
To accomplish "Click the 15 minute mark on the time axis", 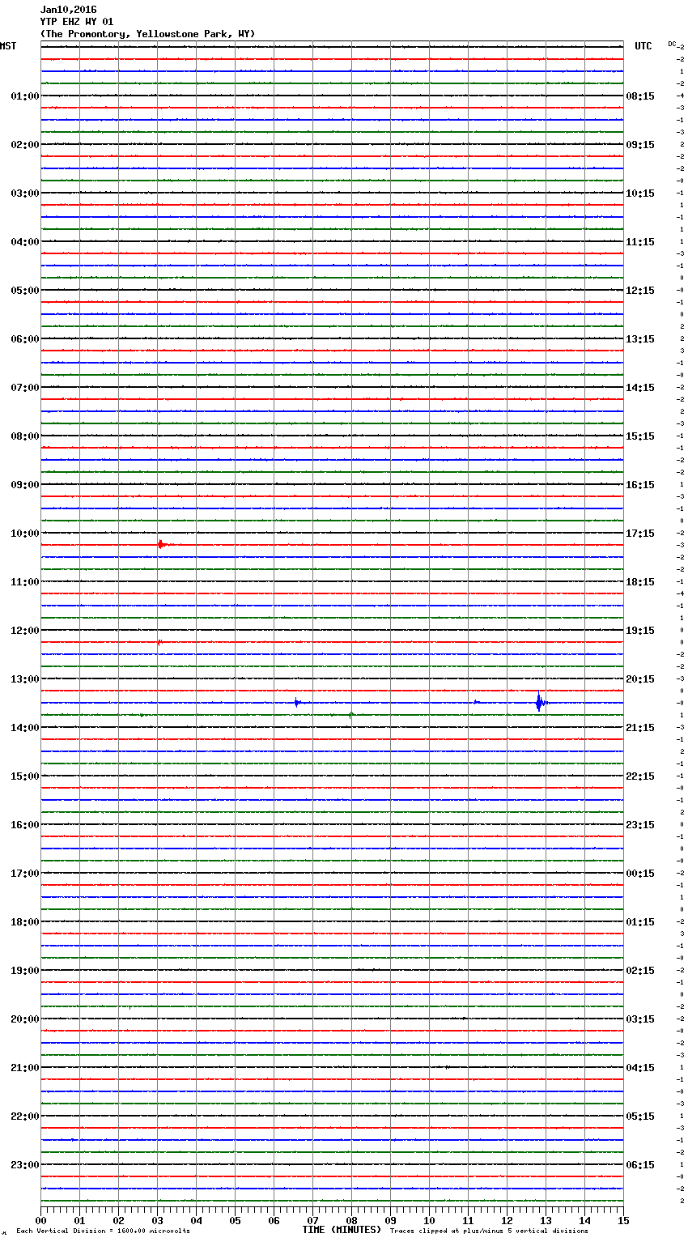I will click(x=623, y=1220).
